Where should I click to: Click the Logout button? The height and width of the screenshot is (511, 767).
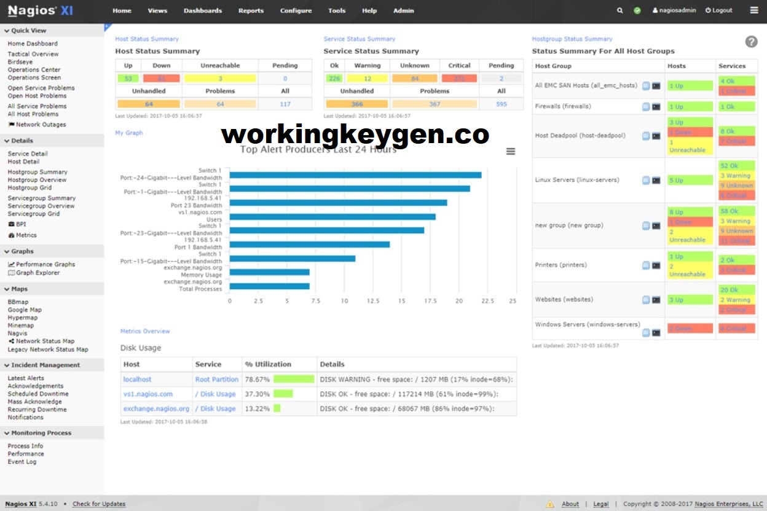coord(719,10)
